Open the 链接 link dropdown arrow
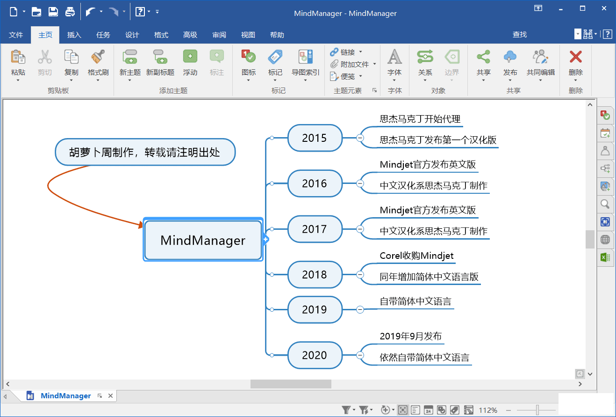 point(360,52)
